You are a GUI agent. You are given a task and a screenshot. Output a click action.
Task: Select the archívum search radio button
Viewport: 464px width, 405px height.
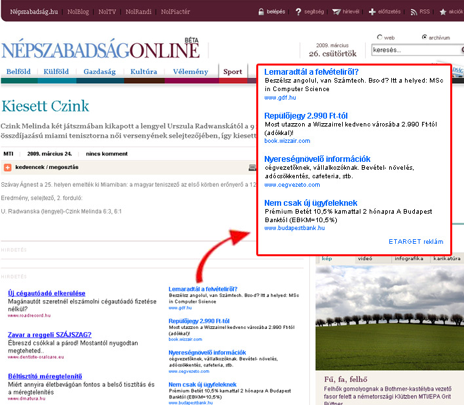pyautogui.click(x=425, y=37)
